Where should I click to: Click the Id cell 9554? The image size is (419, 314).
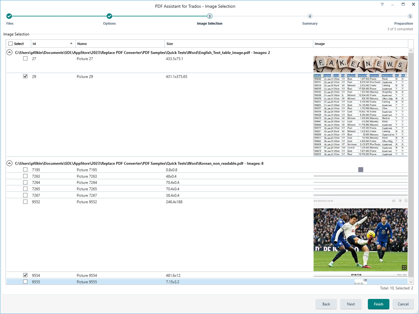point(36,275)
